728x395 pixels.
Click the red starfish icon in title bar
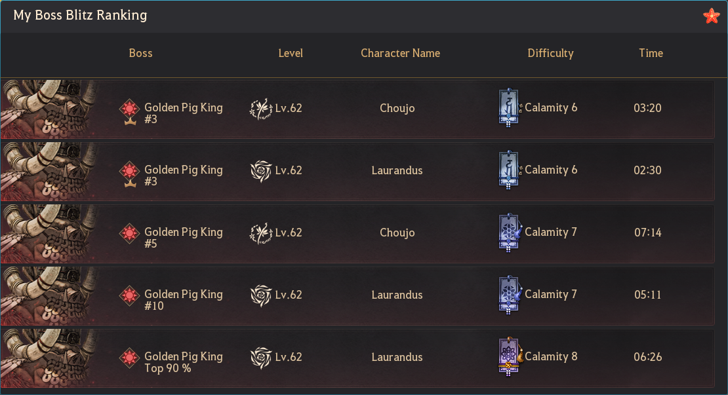pos(712,16)
